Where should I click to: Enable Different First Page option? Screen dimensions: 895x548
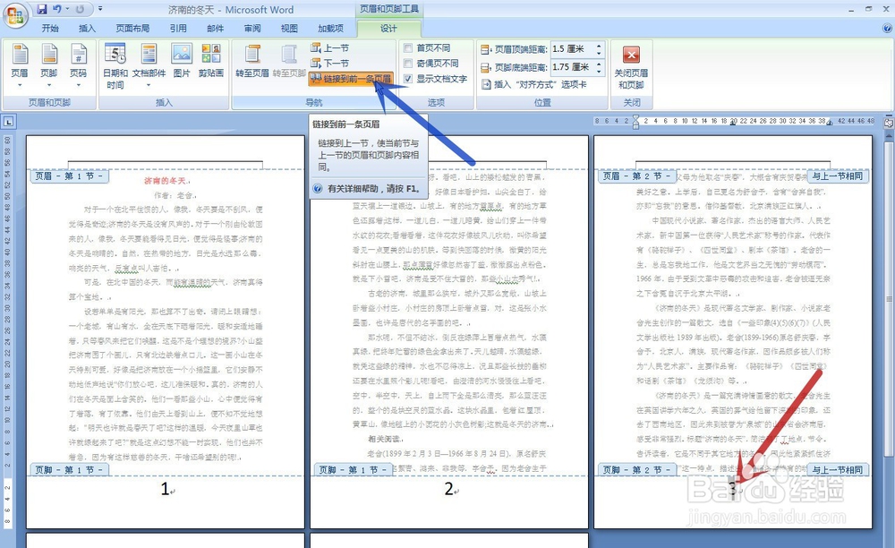point(408,47)
